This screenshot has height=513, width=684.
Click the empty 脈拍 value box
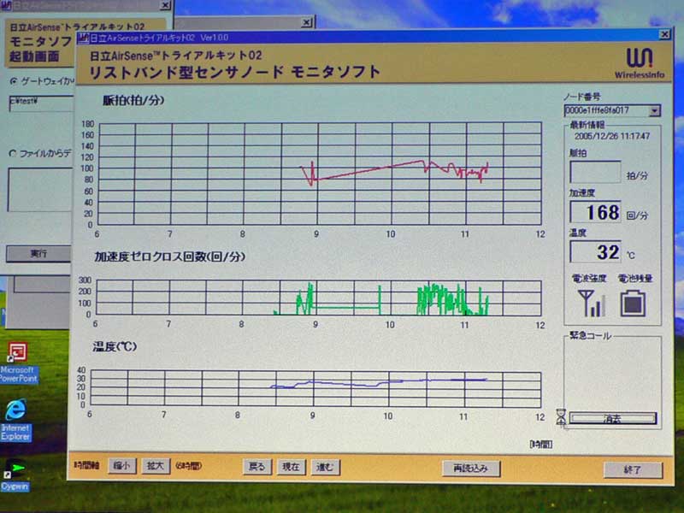(x=595, y=172)
